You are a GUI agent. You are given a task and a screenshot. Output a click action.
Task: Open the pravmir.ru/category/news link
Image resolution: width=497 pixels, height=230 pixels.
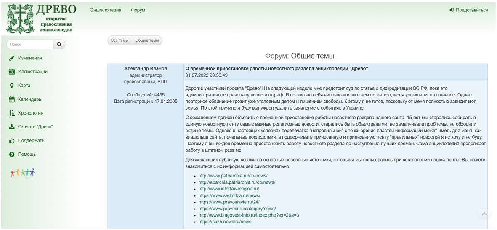(x=237, y=209)
